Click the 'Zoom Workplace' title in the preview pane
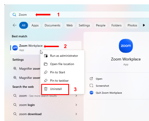149x121 pixels. point(126,59)
